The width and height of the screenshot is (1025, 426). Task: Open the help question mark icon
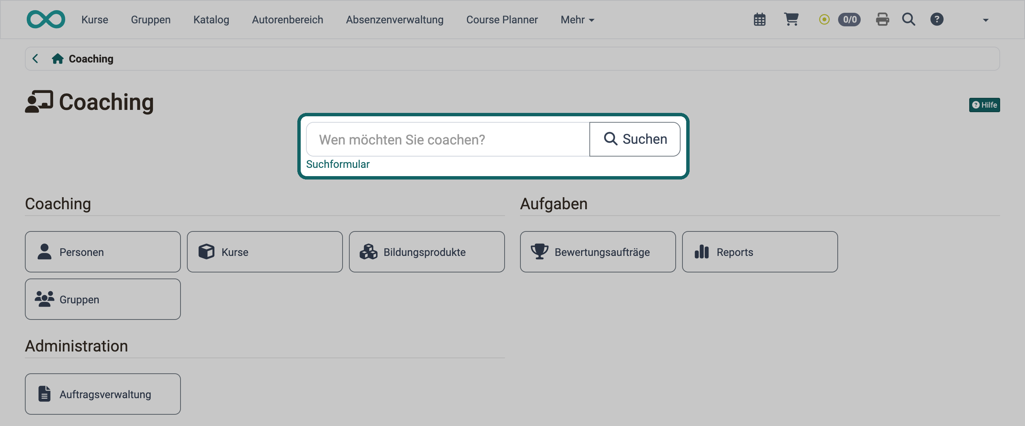[937, 20]
